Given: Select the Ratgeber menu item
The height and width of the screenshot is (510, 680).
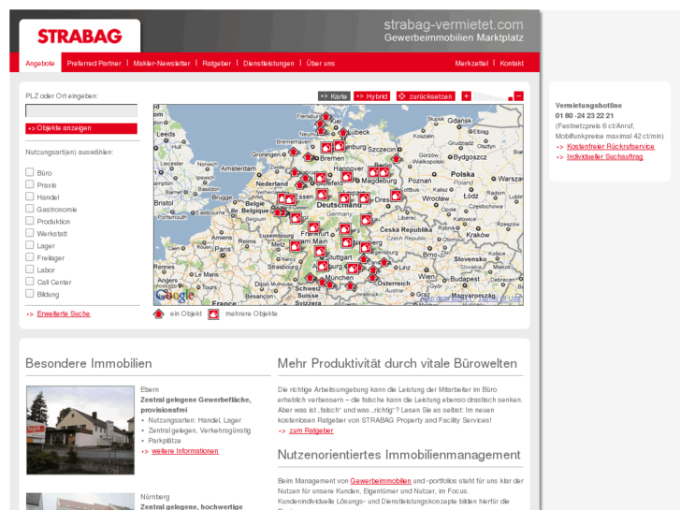Looking at the screenshot, I should point(216,64).
